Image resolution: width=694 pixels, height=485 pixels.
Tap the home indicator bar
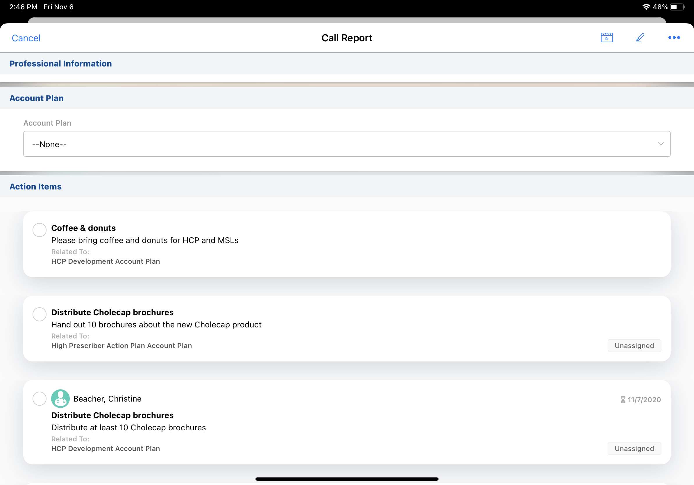click(347, 479)
